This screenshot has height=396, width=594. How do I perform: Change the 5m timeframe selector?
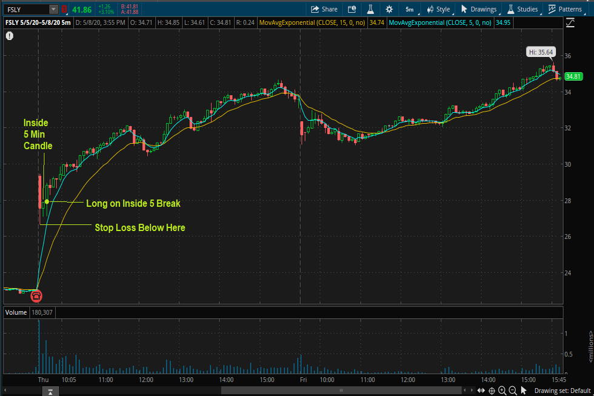coord(410,9)
